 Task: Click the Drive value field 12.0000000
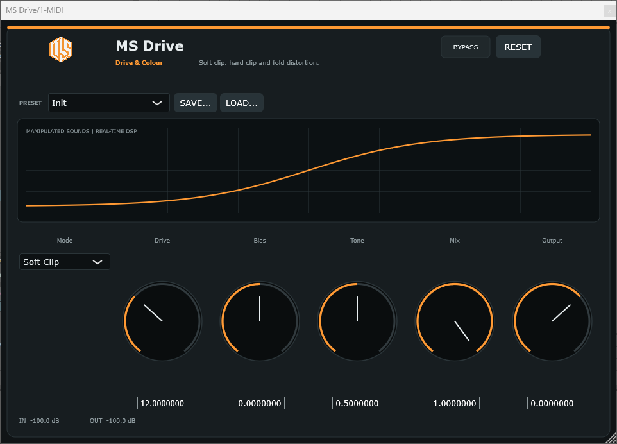point(162,403)
